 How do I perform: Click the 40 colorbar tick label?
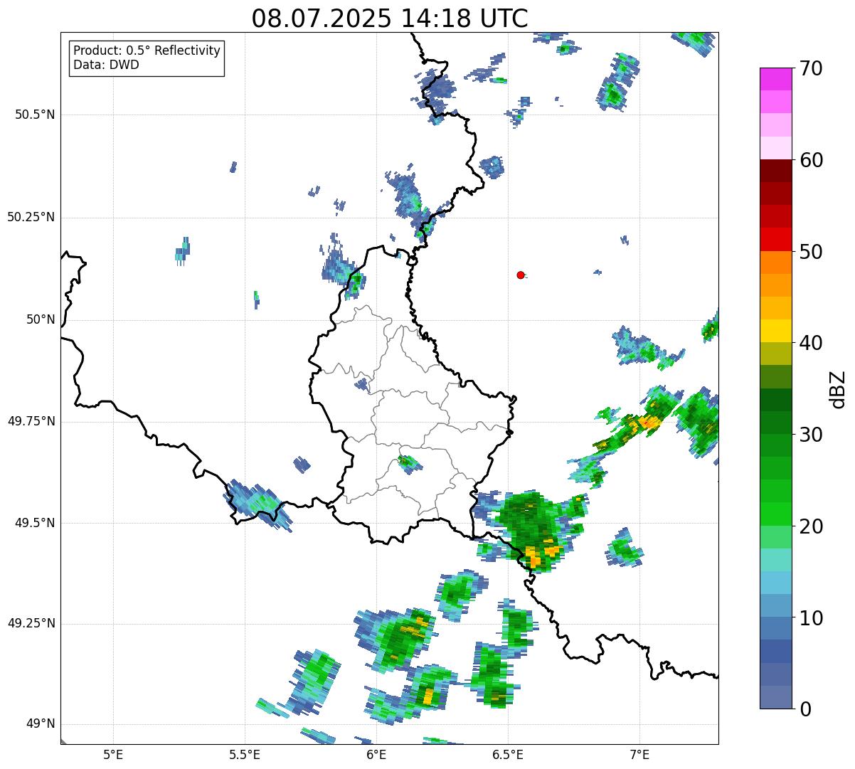[x=811, y=343]
